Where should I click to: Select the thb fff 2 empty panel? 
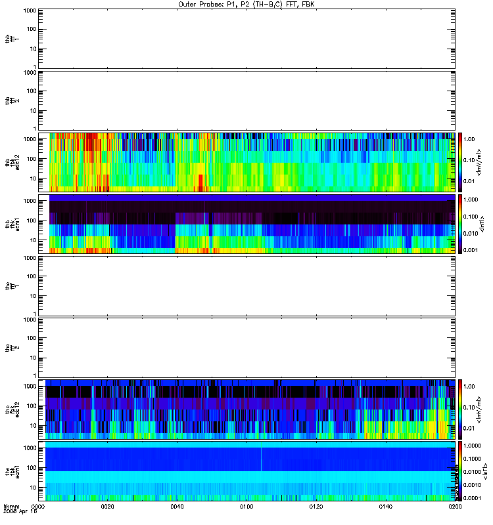pyautogui.click(x=246, y=101)
